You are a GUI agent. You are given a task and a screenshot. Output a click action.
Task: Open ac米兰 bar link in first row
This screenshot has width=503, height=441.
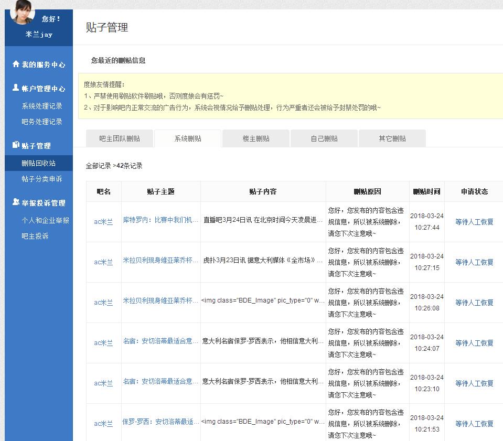coord(103,222)
